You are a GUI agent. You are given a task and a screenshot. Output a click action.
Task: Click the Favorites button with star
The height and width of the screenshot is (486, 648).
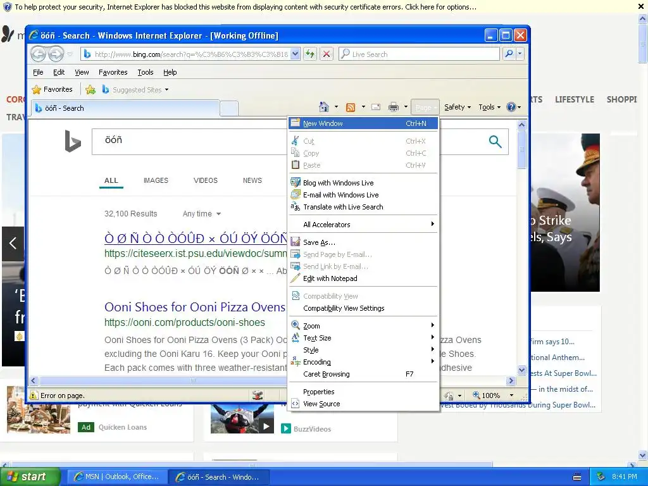click(53, 89)
